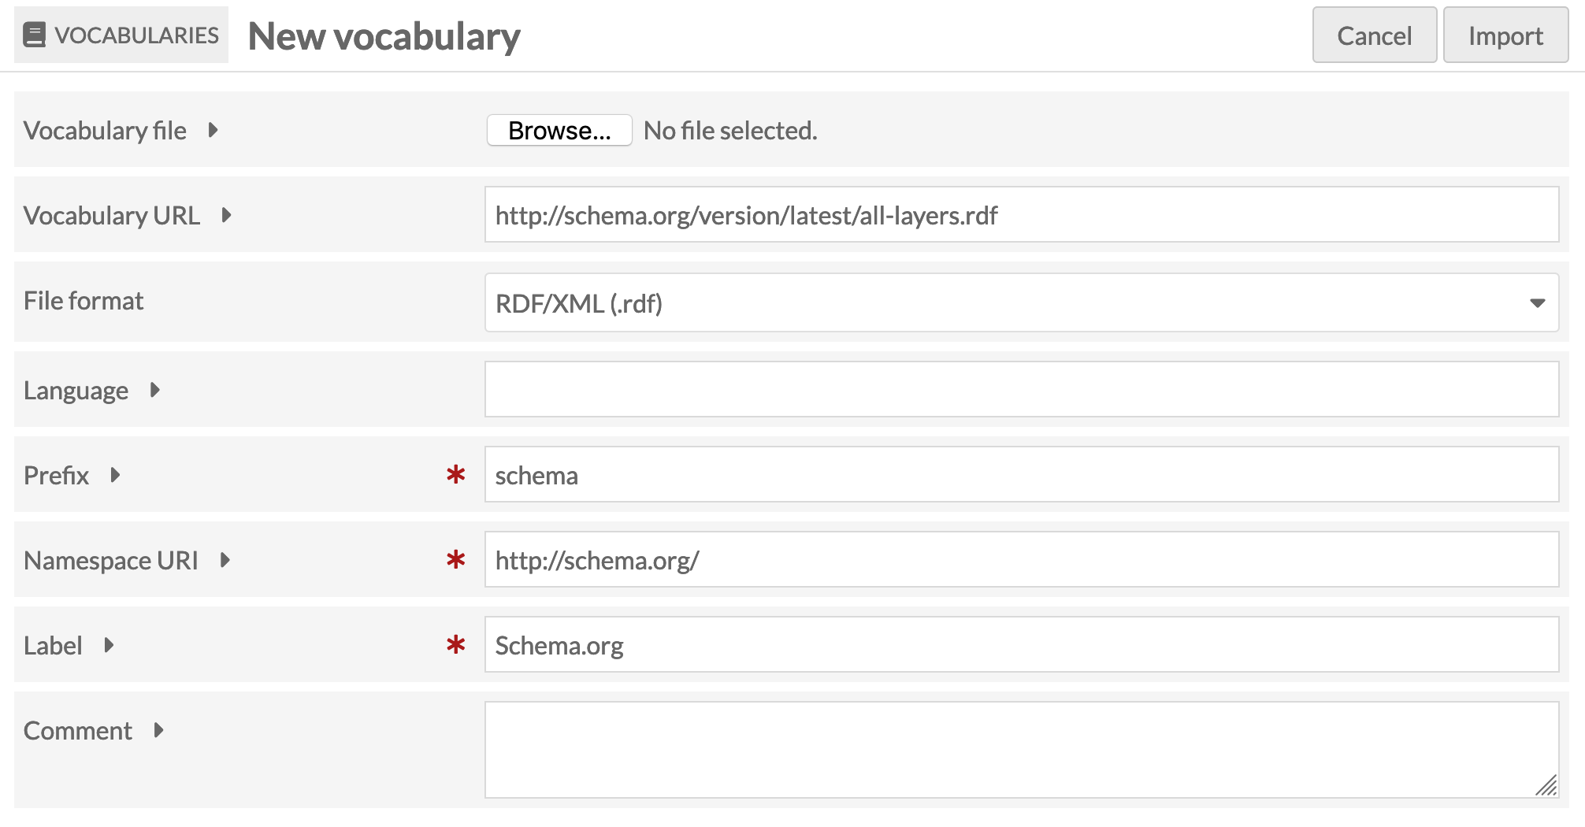Go back to the VOCABULARIES list
This screenshot has width=1585, height=827.
click(121, 35)
